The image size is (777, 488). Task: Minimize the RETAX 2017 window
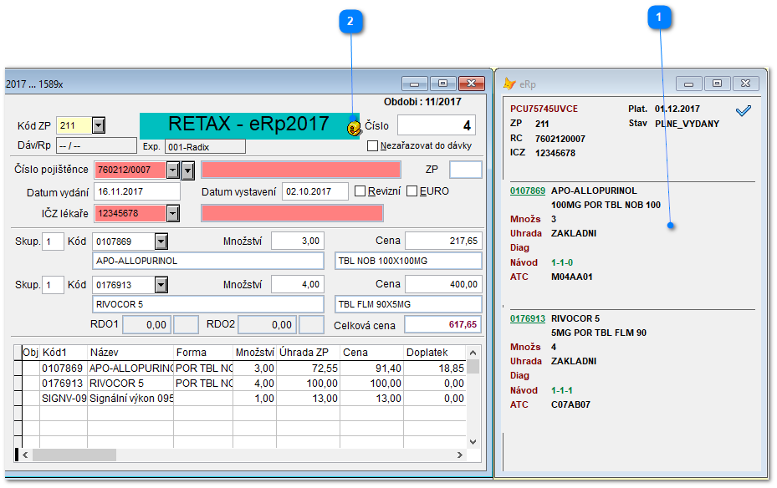[414, 84]
